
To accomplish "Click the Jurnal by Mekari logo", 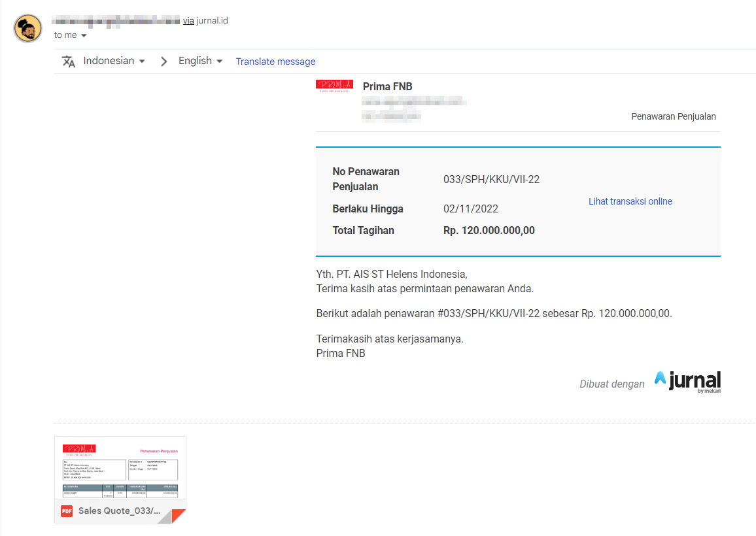I will 687,382.
